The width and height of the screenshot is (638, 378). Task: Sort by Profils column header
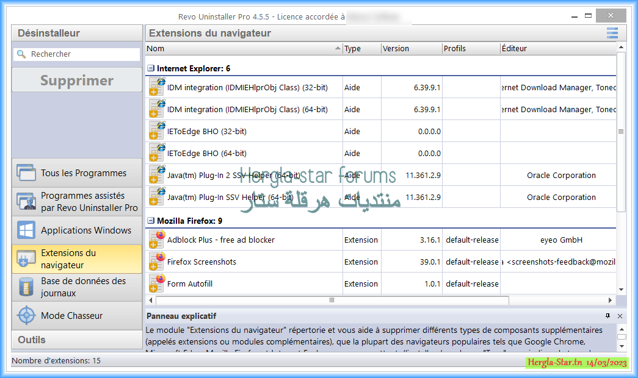[x=471, y=48]
